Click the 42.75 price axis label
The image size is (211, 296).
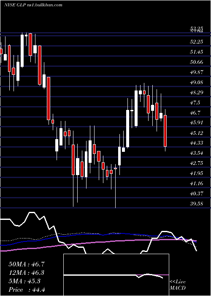197,163
